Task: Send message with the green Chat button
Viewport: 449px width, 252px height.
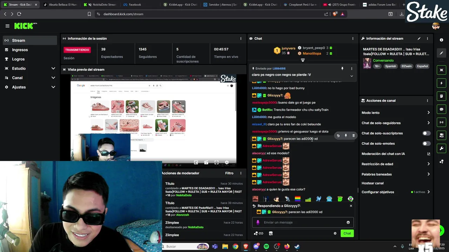Action: pyautogui.click(x=347, y=233)
